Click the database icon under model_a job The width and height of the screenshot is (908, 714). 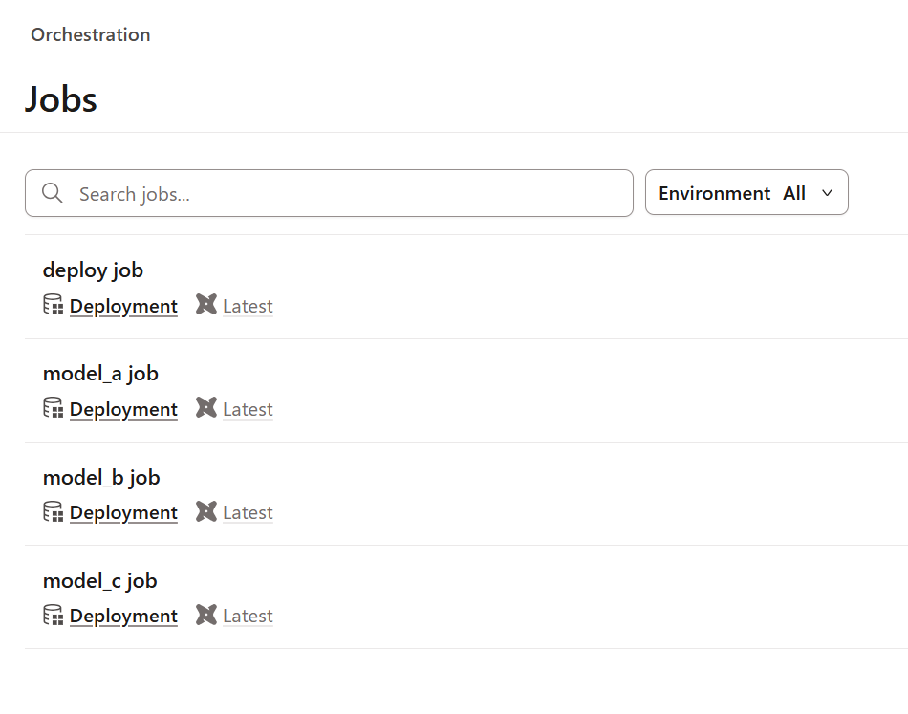tap(54, 408)
